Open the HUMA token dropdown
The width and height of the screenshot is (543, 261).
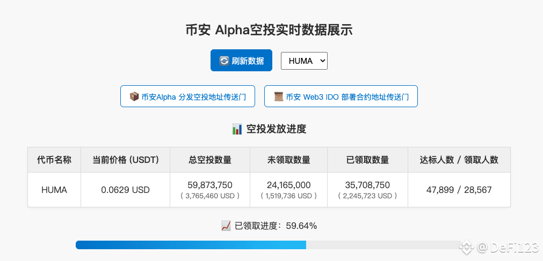pyautogui.click(x=304, y=61)
